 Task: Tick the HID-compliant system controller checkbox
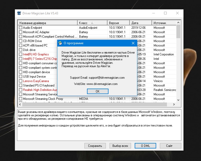coord(20,68)
